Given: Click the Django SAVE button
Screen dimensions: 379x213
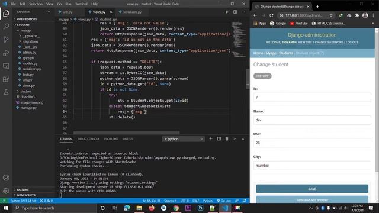Looking at the screenshot, I should [x=312, y=189].
